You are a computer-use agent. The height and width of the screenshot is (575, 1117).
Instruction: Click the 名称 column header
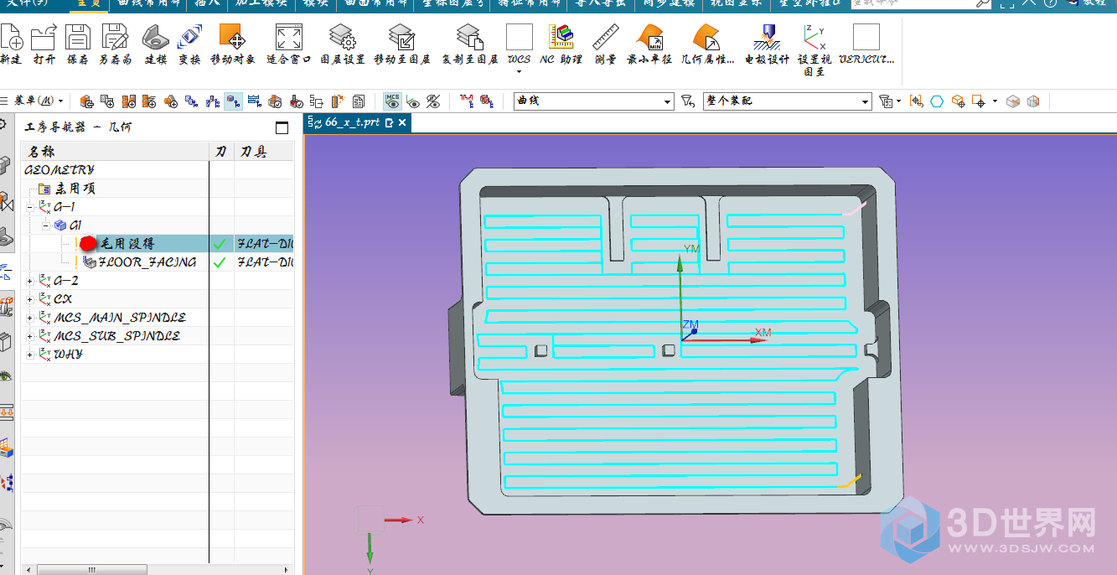(x=115, y=152)
